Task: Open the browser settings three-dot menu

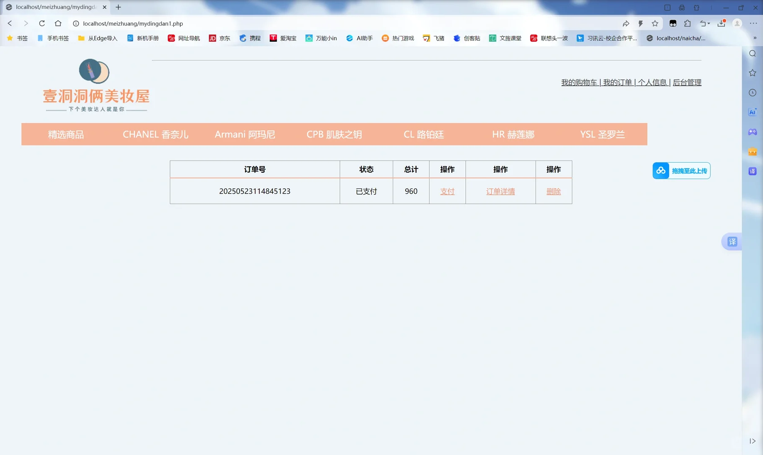Action: 754,24
